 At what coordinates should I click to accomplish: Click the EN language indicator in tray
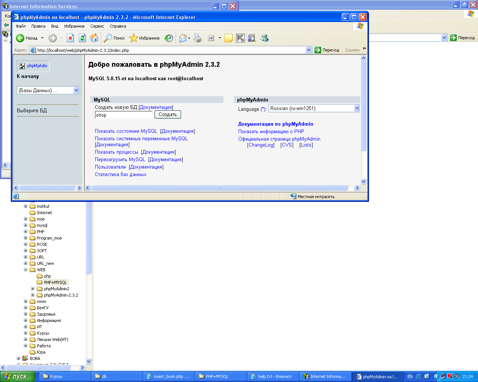410,376
